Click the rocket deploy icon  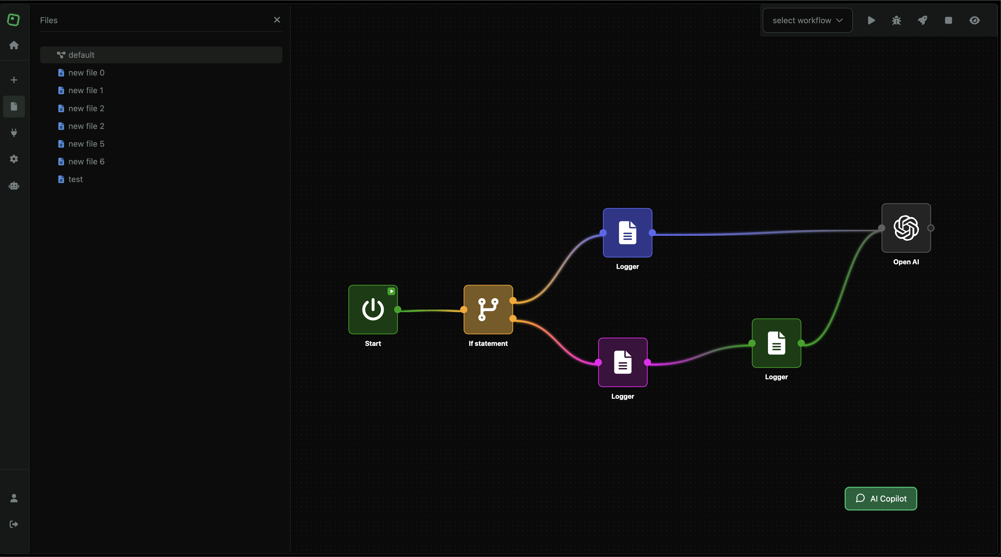coord(923,20)
